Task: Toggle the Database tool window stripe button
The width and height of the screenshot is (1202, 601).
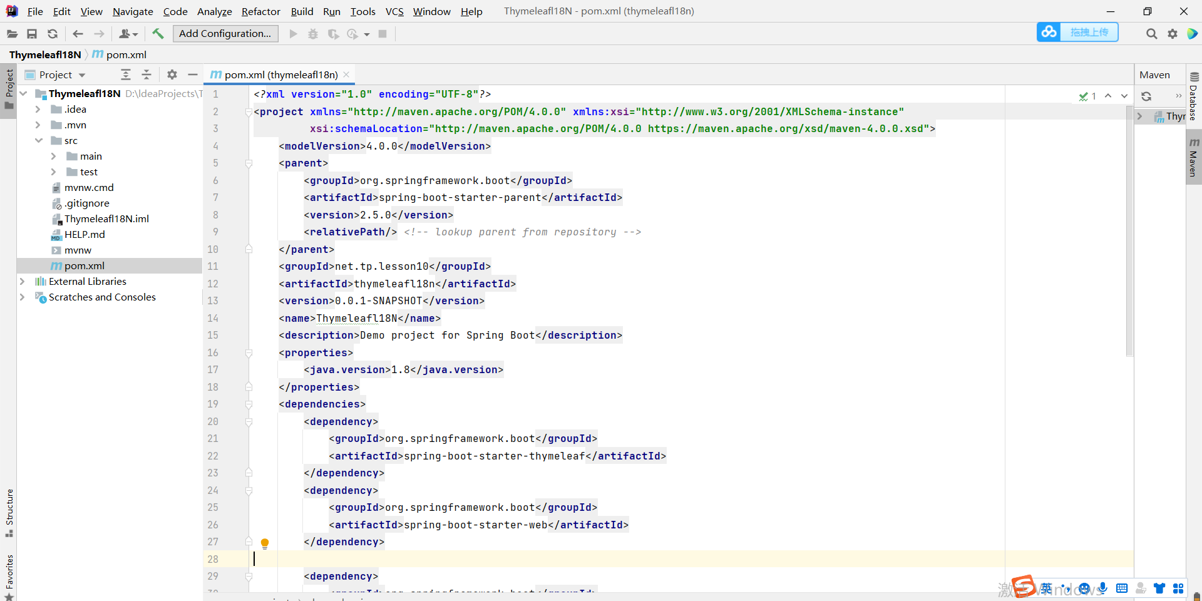Action: [x=1194, y=96]
